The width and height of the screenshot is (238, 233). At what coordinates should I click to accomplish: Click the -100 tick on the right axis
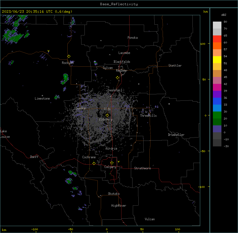(202, 187)
